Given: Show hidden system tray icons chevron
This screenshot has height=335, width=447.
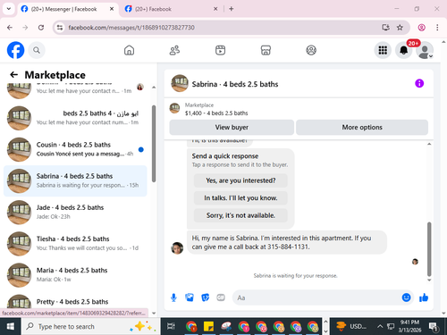Looking at the screenshot, I should (380, 326).
